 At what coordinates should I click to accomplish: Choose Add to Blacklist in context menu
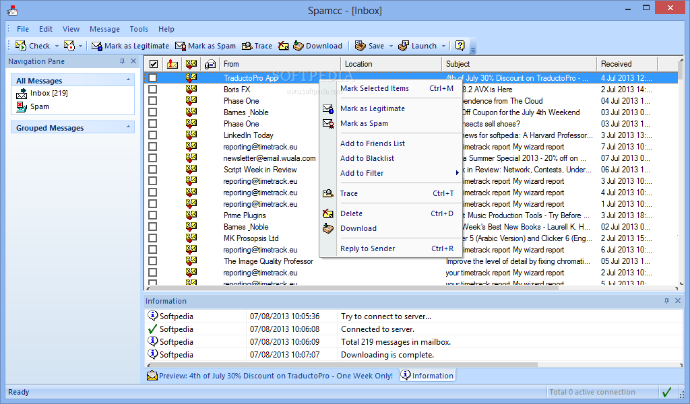click(x=391, y=158)
